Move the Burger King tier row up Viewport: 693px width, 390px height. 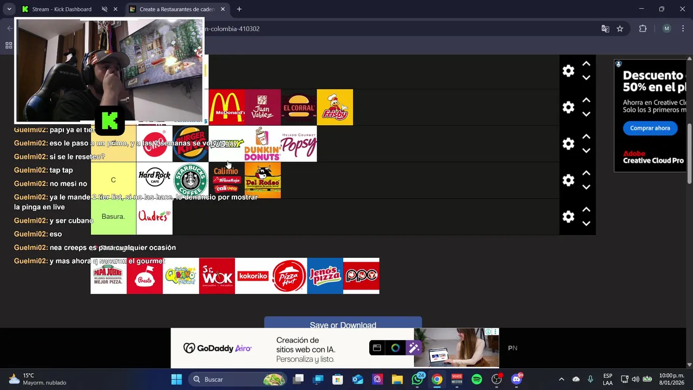pos(586,136)
